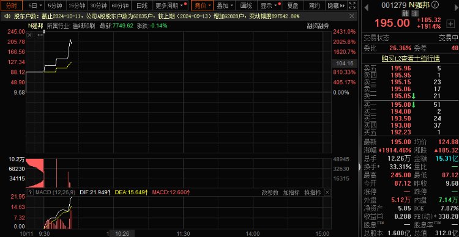Click the horizontal range arrow icon on chart
459x237 pixels.
click(40, 35)
